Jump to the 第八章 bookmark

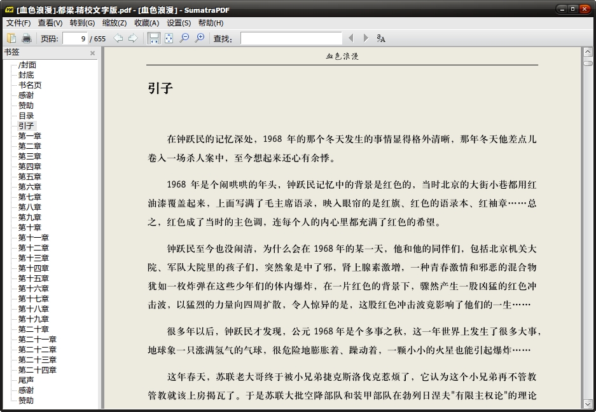[x=30, y=207]
